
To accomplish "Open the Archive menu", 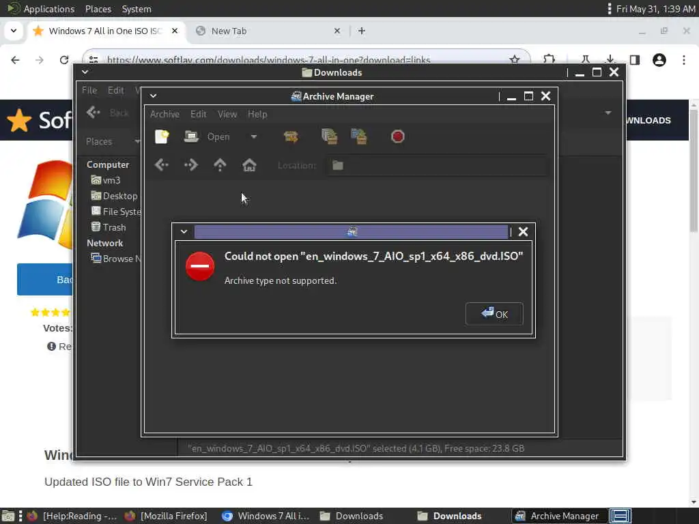I will point(165,114).
